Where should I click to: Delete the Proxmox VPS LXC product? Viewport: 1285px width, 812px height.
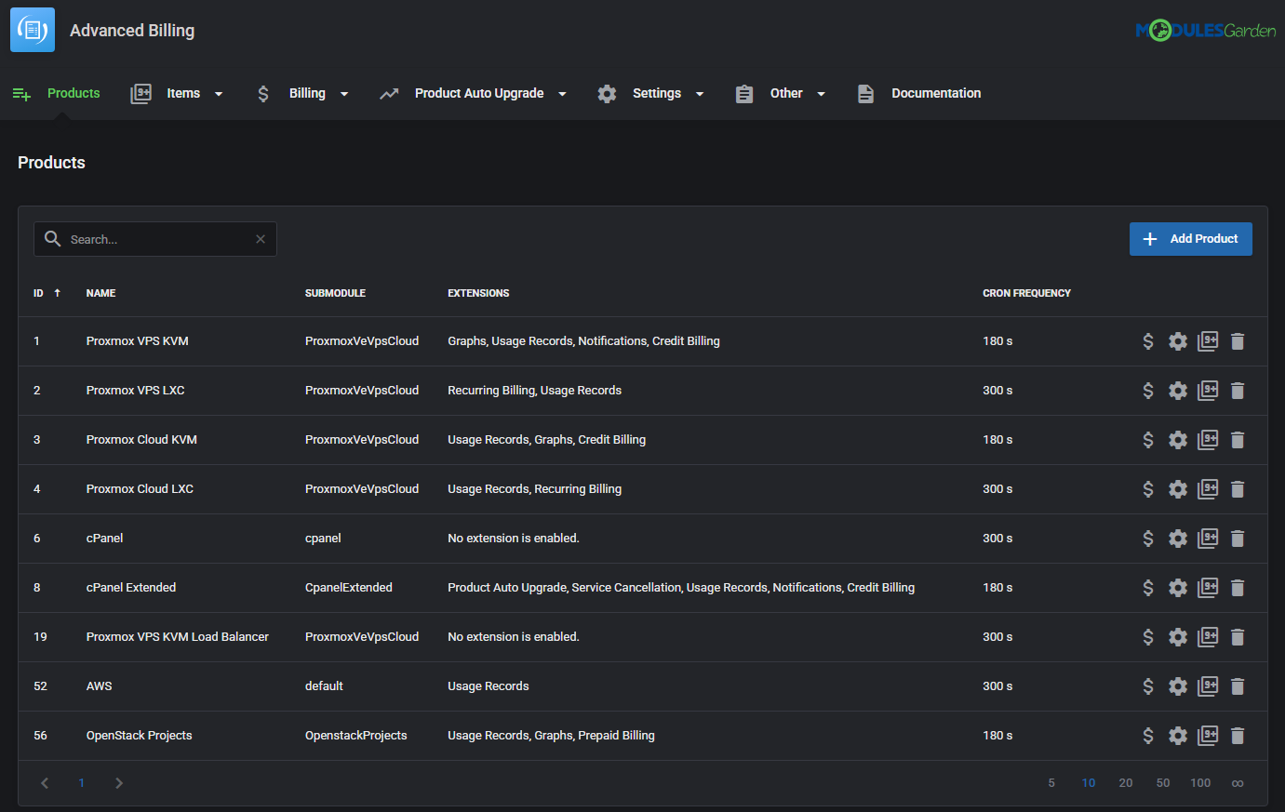(1238, 391)
